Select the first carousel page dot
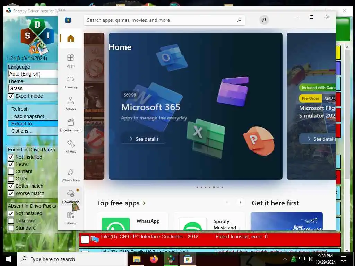This screenshot has width=355, height=266. click(x=197, y=187)
